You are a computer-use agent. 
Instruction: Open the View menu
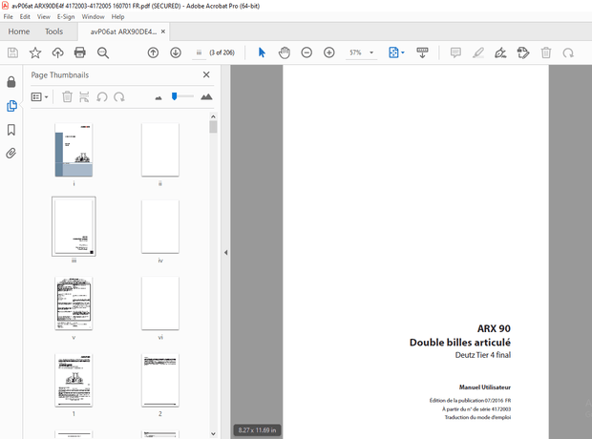[x=43, y=16]
